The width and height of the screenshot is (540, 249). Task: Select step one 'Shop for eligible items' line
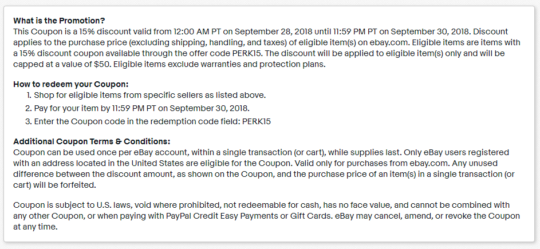click(146, 95)
